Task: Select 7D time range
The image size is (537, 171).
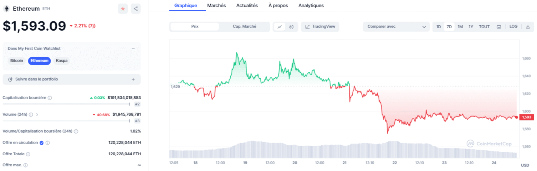Action: [x=449, y=27]
